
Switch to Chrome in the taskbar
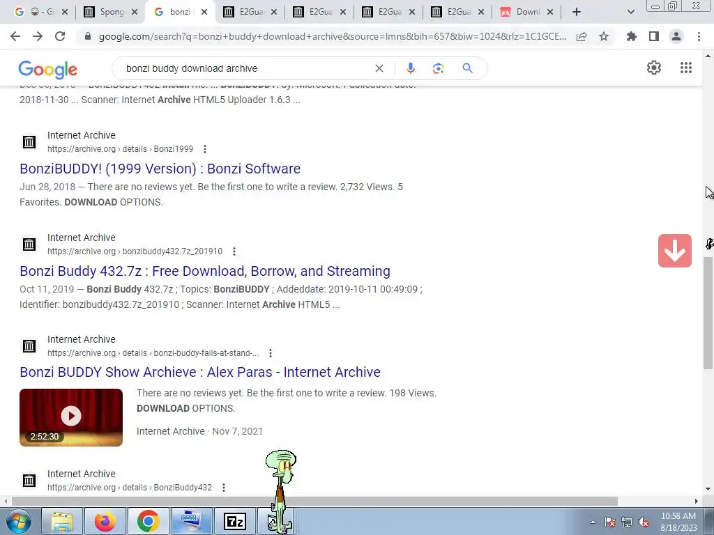148,521
